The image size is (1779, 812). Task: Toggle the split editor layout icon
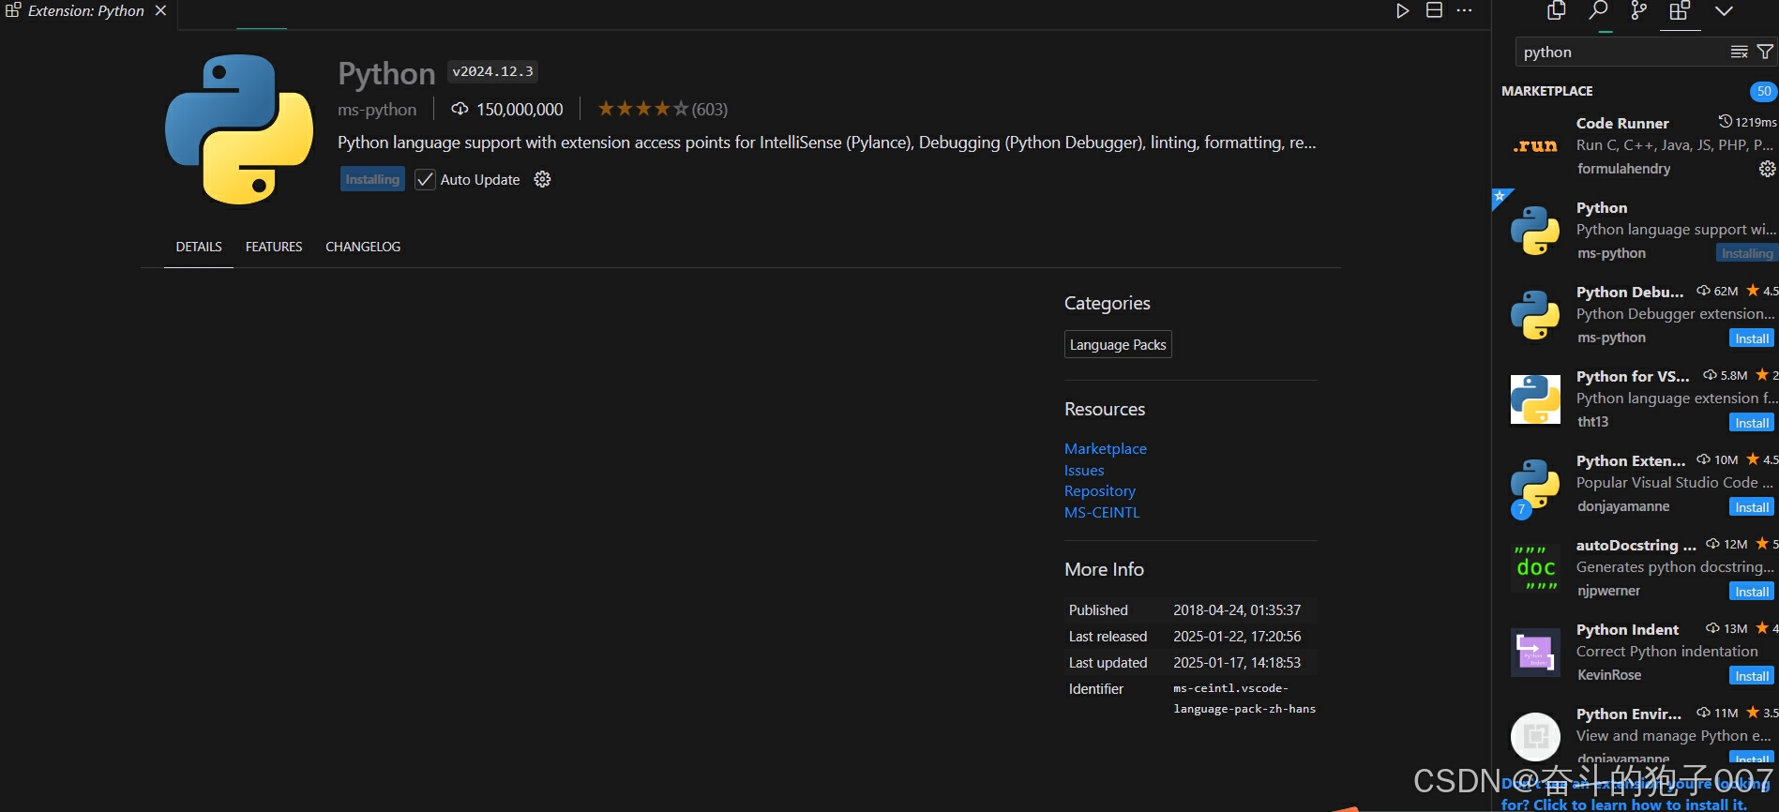pos(1434,10)
